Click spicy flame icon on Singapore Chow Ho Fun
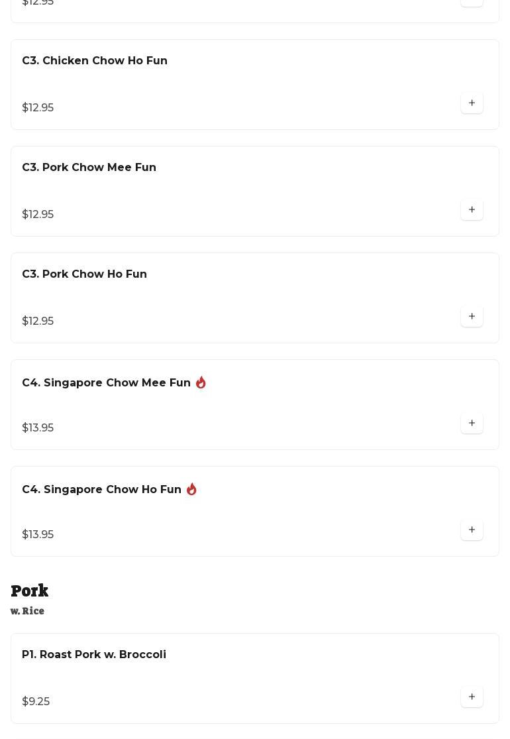The width and height of the screenshot is (510, 739). coord(191,489)
